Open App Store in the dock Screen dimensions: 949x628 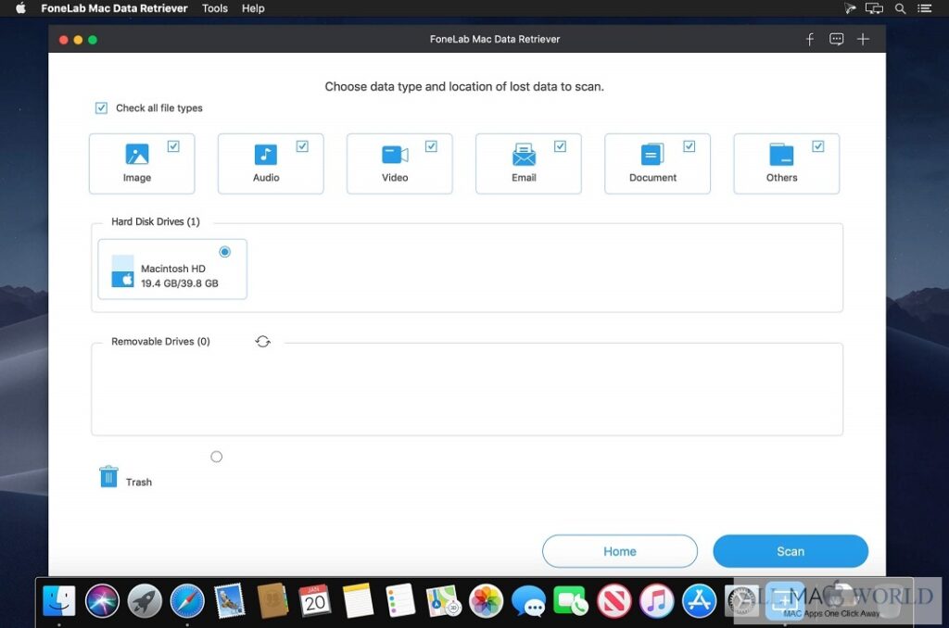(x=699, y=601)
